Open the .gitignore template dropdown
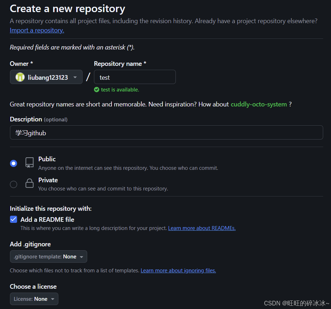The height and width of the screenshot is (309, 331). [x=48, y=257]
